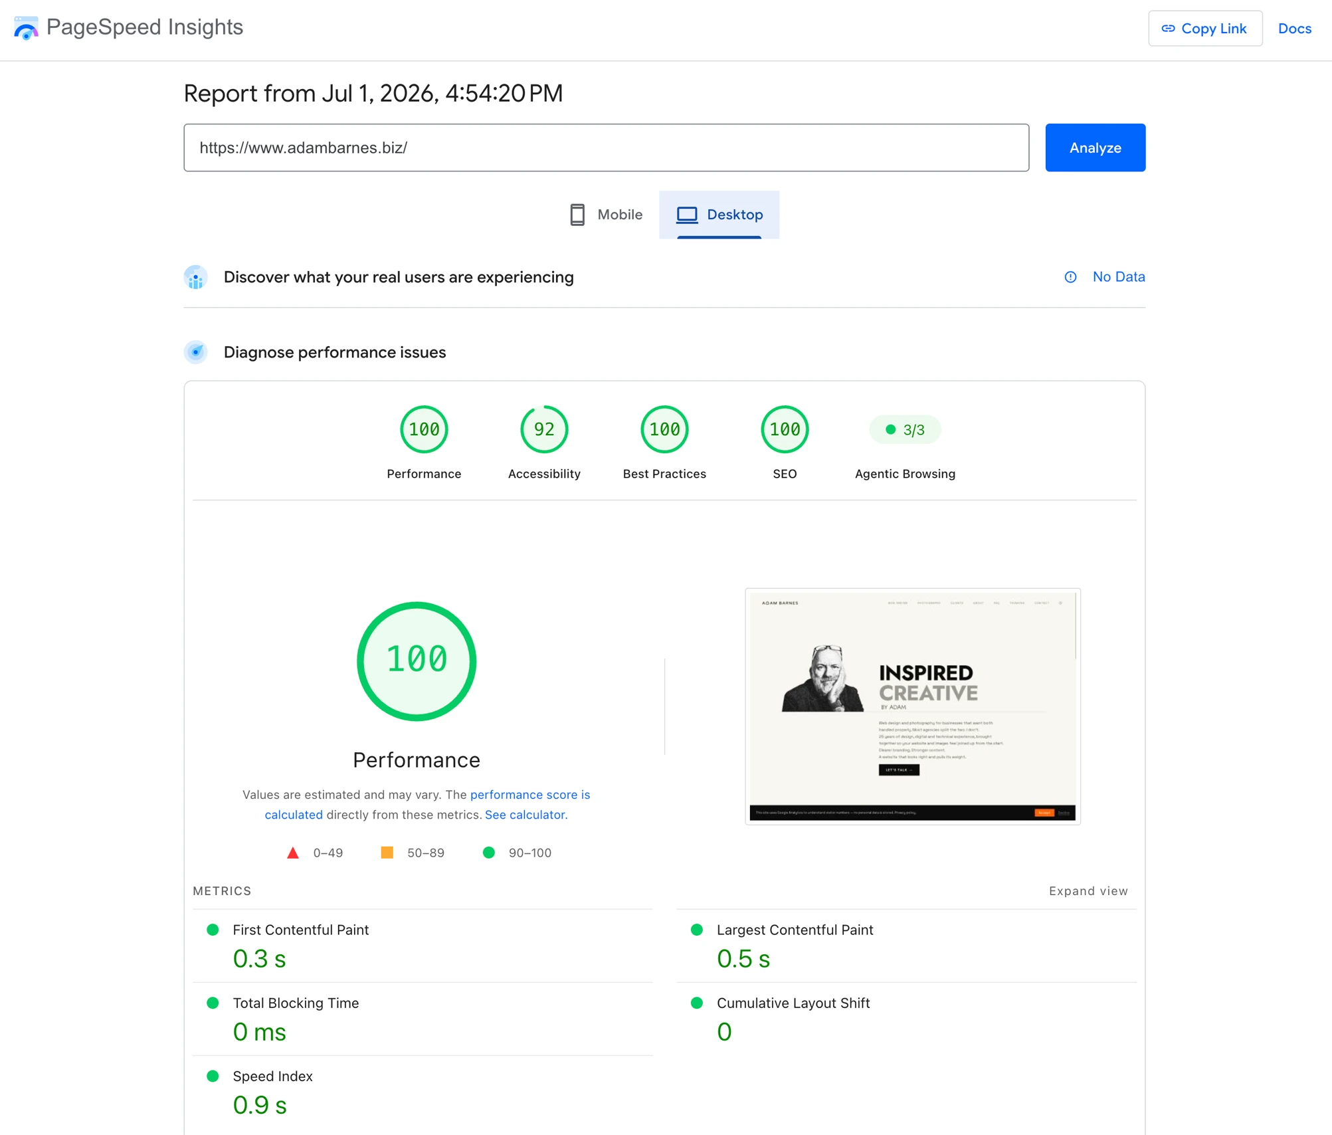The height and width of the screenshot is (1135, 1332).
Task: Click green dot beside Largest Contentful Paint
Action: (x=696, y=930)
